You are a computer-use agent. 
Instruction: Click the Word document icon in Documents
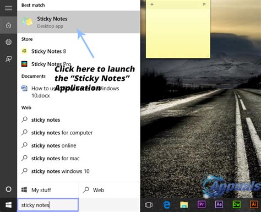point(24,89)
